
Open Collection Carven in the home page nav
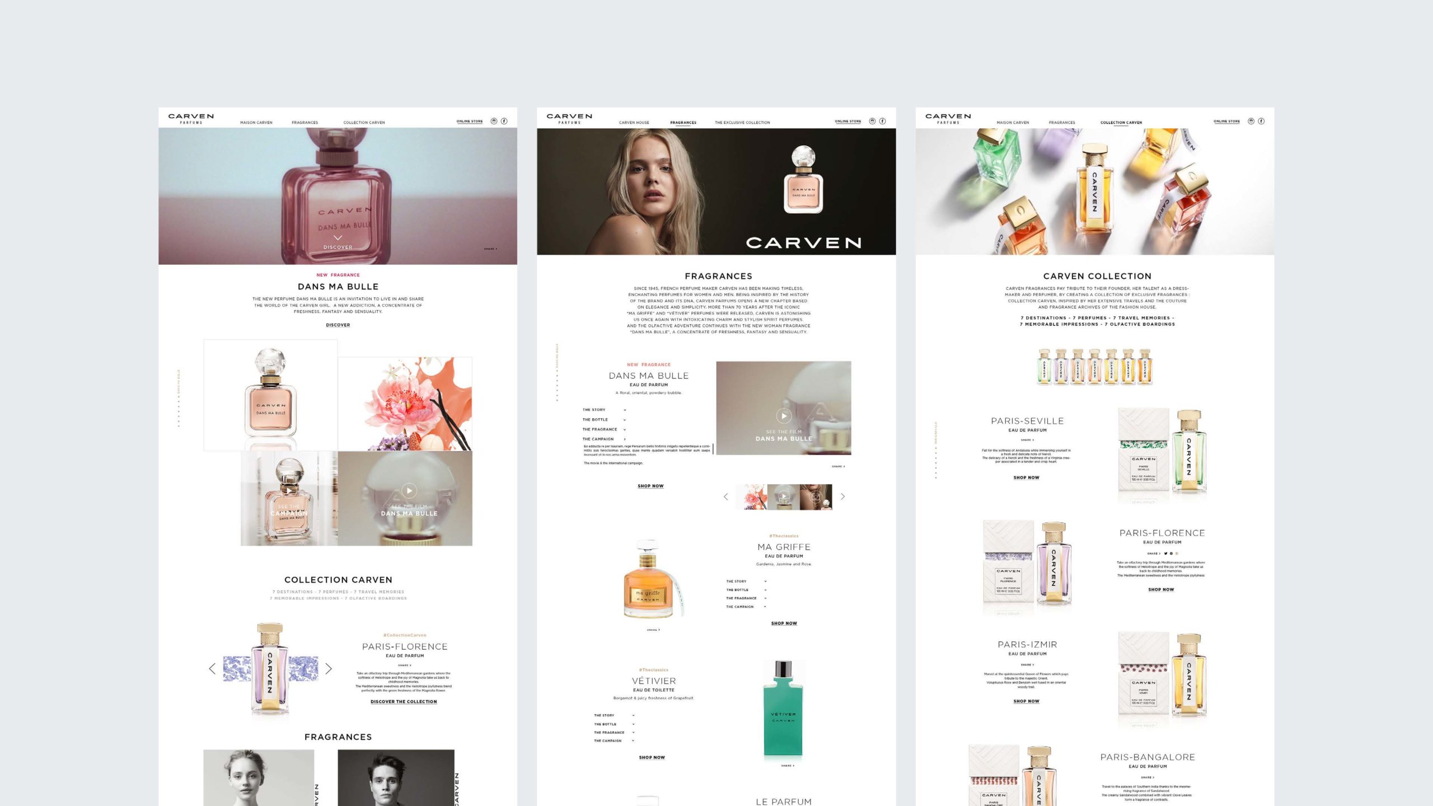[364, 123]
